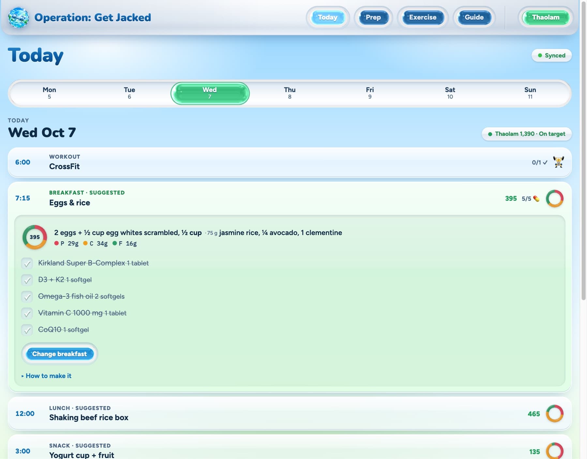The image size is (587, 459).
Task: Click the 75 g rice weight label
Action: (x=211, y=233)
